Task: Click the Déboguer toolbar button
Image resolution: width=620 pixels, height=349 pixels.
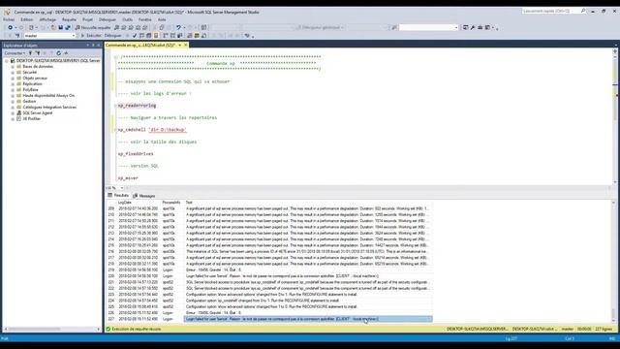Action: pyautogui.click(x=112, y=36)
